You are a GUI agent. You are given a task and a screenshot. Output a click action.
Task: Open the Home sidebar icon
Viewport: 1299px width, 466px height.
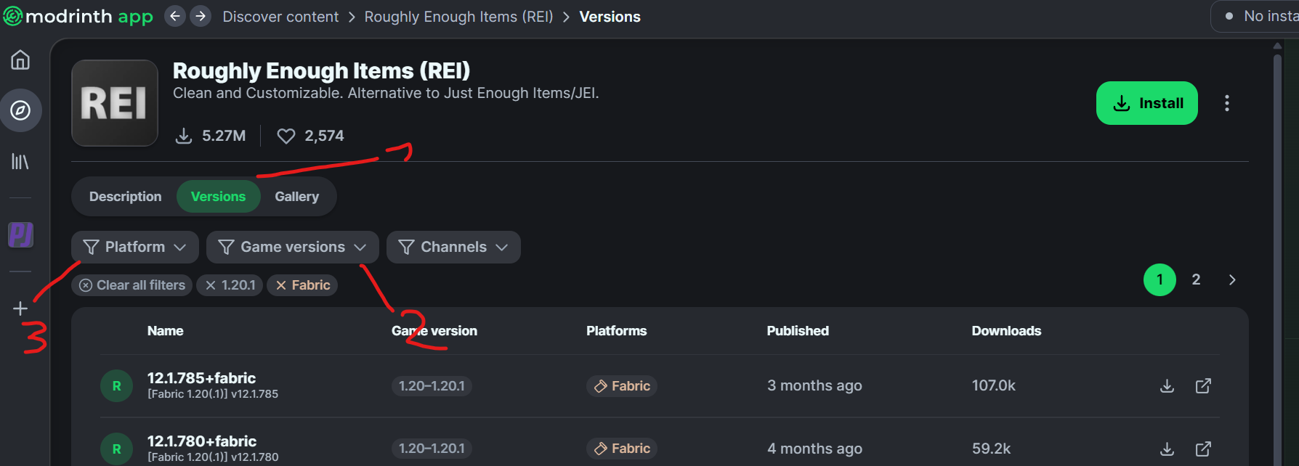coord(20,60)
